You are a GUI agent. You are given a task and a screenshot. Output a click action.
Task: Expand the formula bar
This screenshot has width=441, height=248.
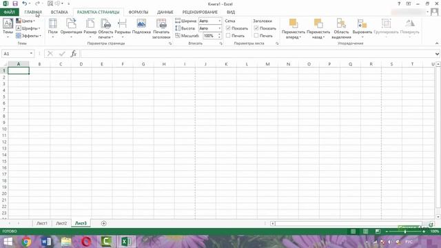tap(437, 54)
